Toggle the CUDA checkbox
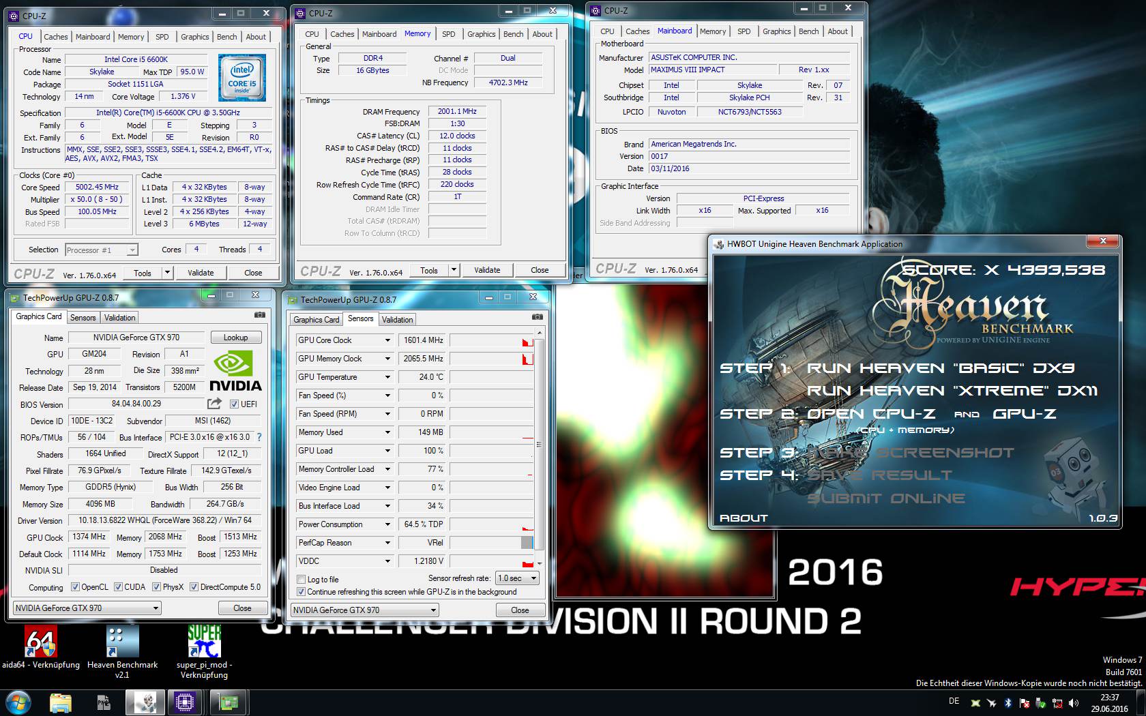 (x=118, y=586)
